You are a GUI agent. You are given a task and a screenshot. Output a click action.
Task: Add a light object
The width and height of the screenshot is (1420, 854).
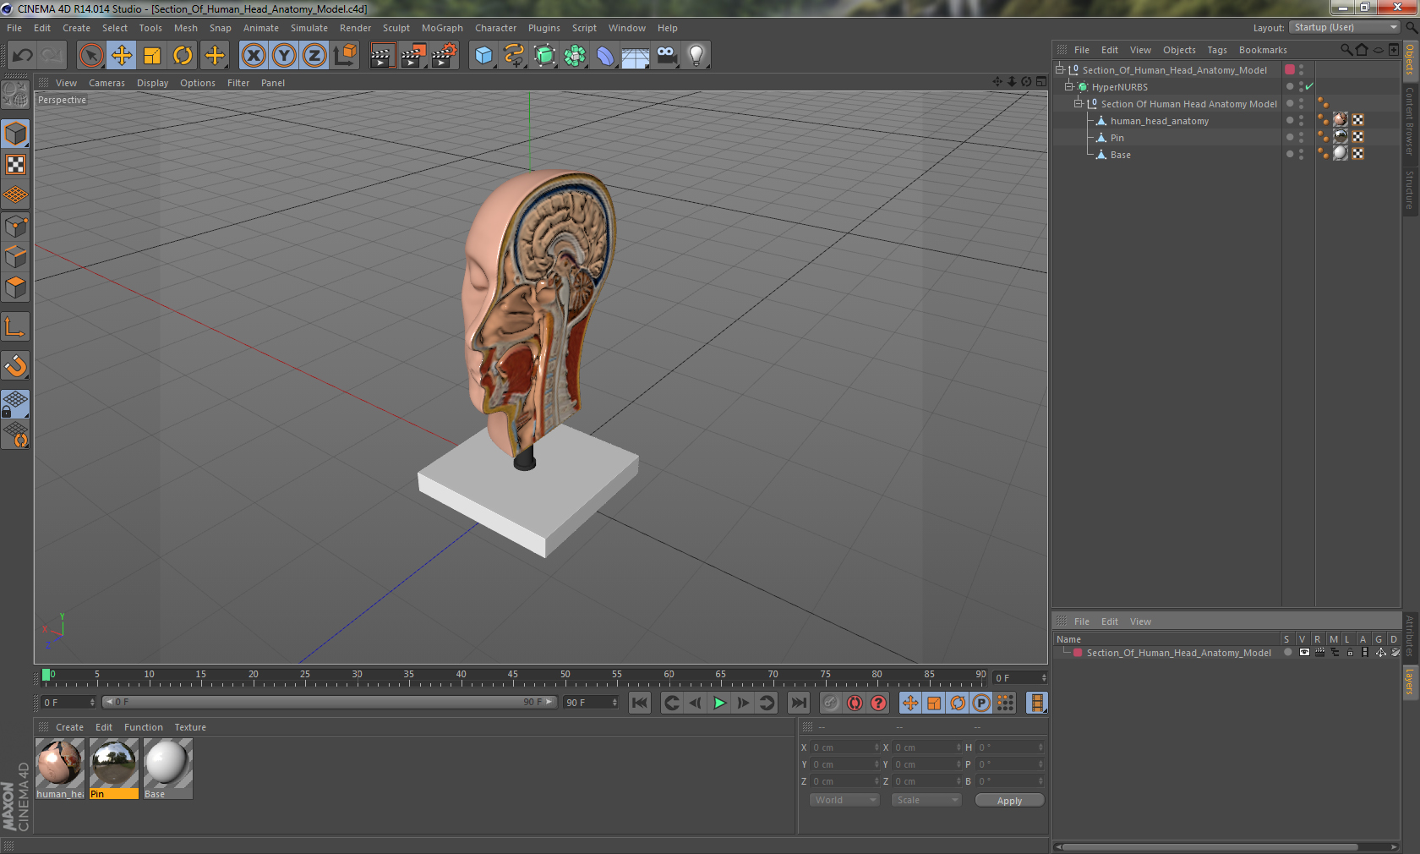click(696, 56)
